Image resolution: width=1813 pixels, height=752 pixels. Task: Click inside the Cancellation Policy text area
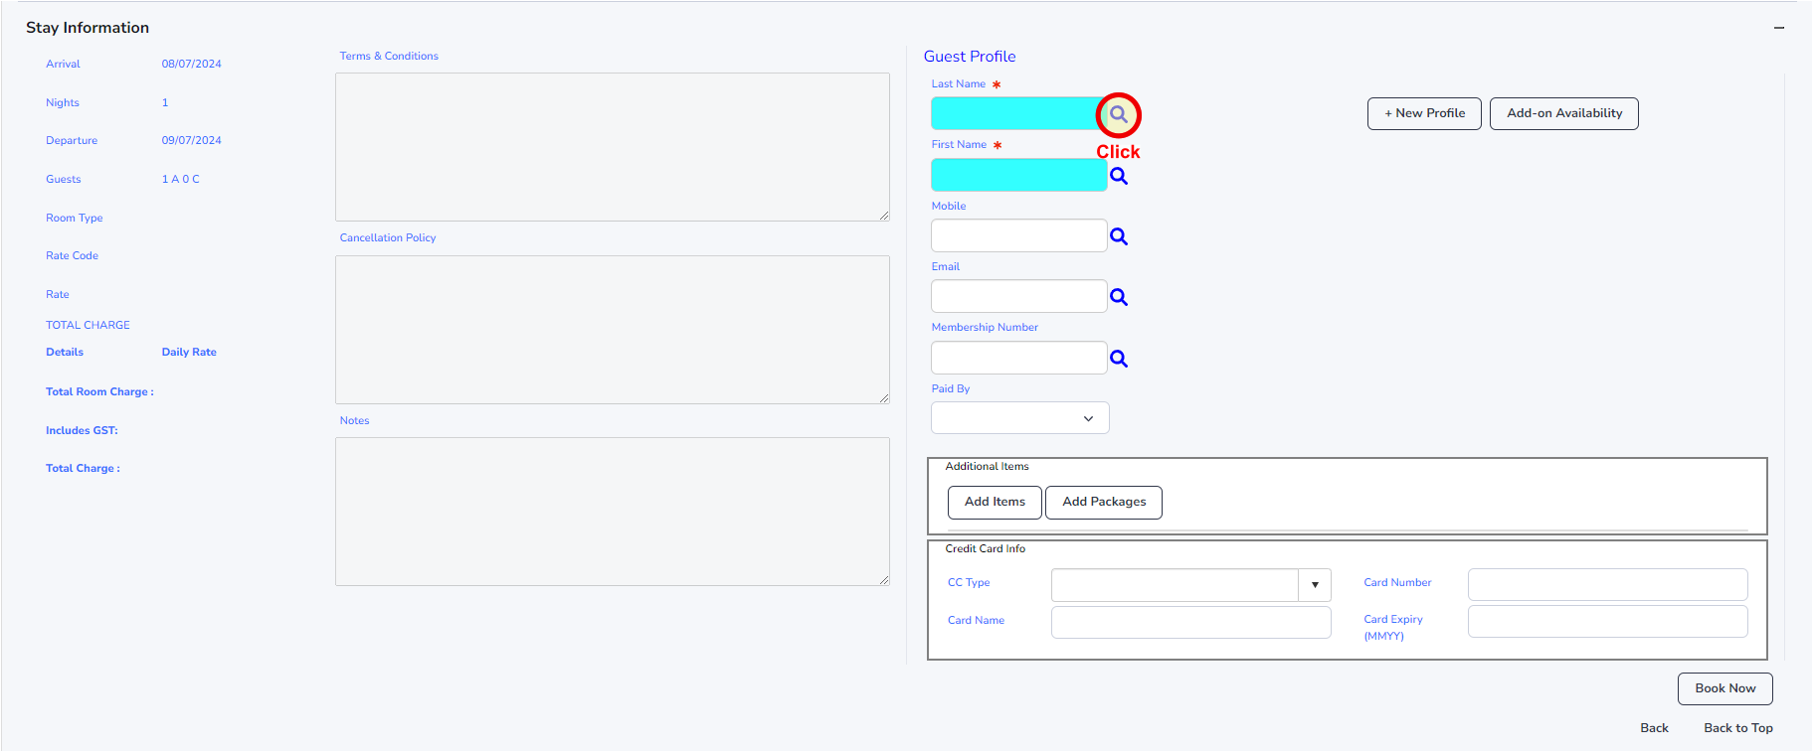(613, 330)
